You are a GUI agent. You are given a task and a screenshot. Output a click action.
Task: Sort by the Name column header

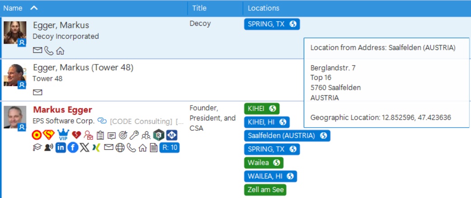click(x=13, y=8)
